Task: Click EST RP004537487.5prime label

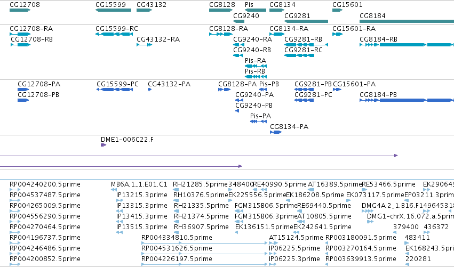Action: pos(45,195)
